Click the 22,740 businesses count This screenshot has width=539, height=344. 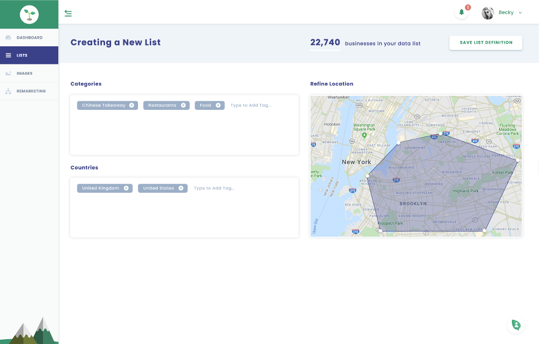(x=325, y=43)
